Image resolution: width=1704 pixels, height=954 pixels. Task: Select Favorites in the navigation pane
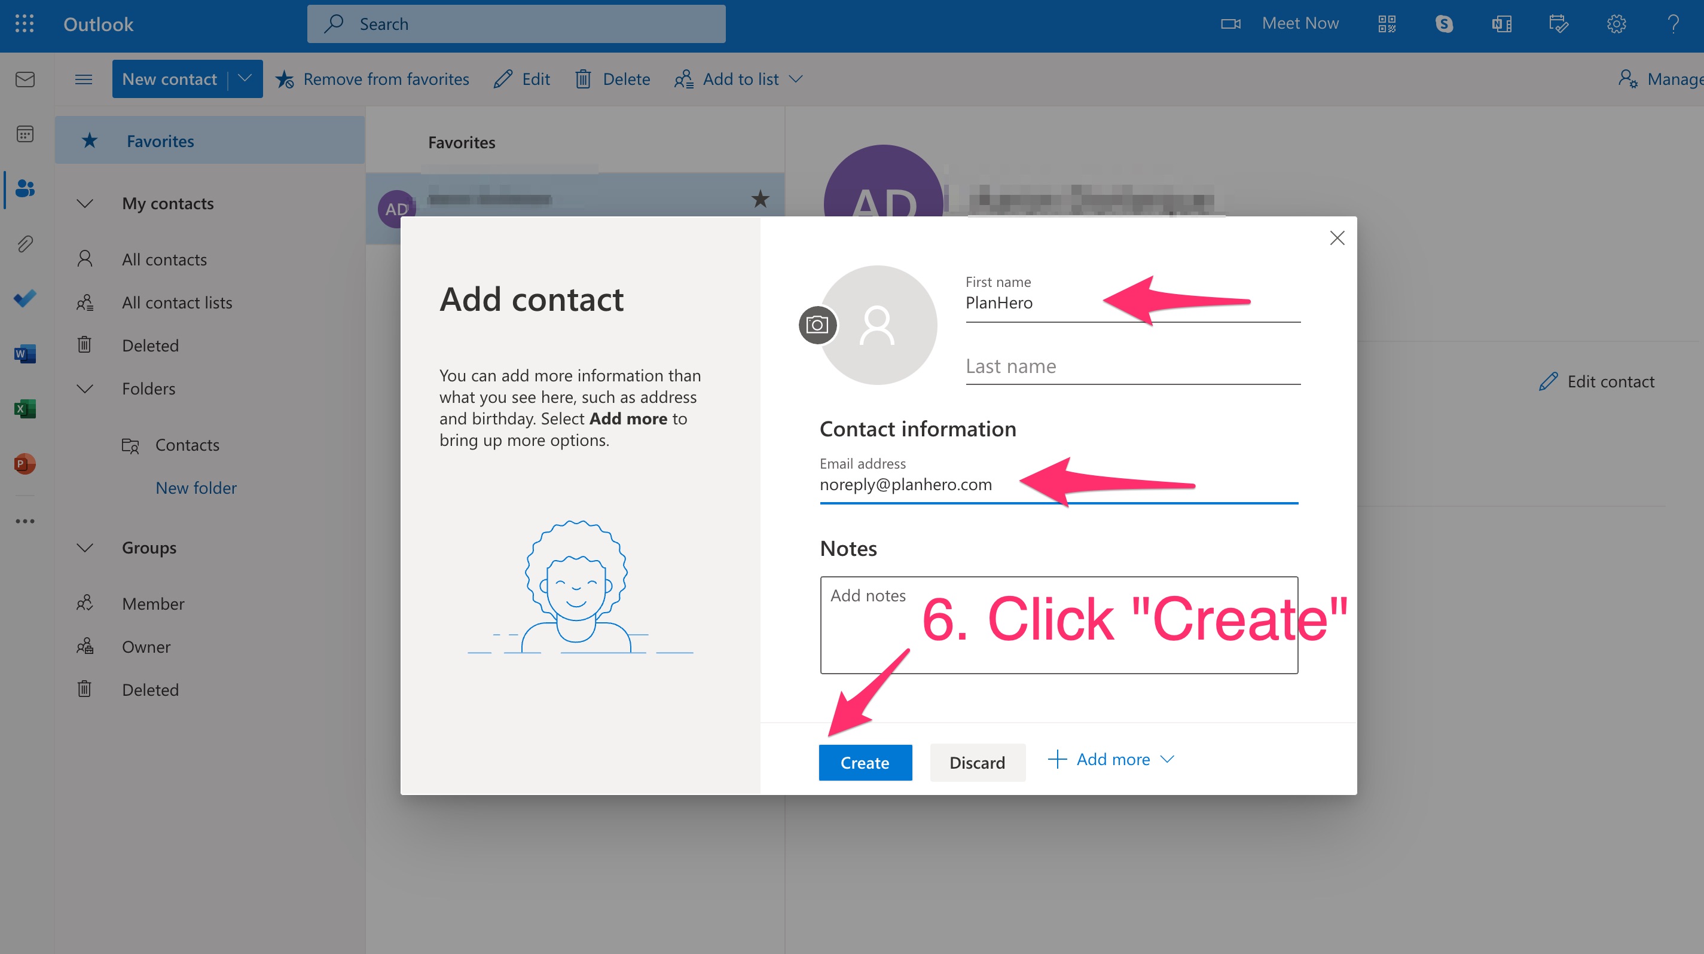coord(160,141)
